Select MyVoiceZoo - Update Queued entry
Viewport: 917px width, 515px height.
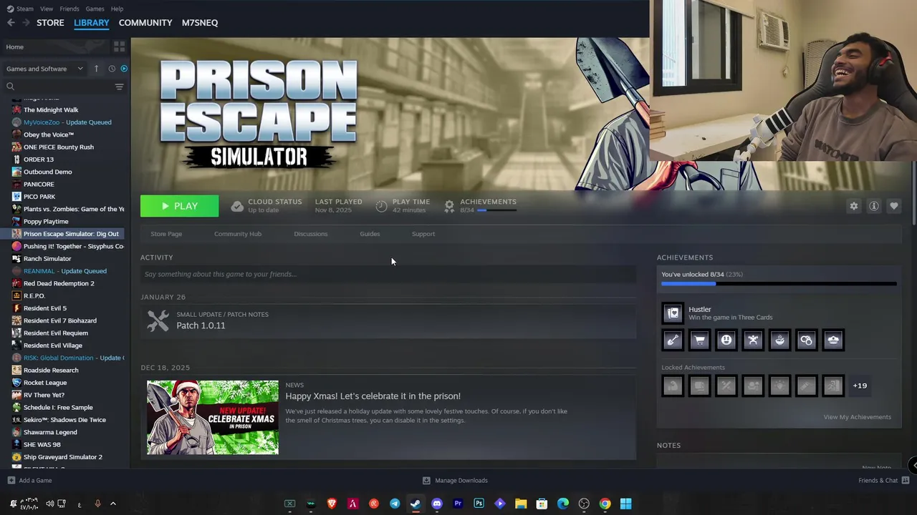(x=67, y=122)
